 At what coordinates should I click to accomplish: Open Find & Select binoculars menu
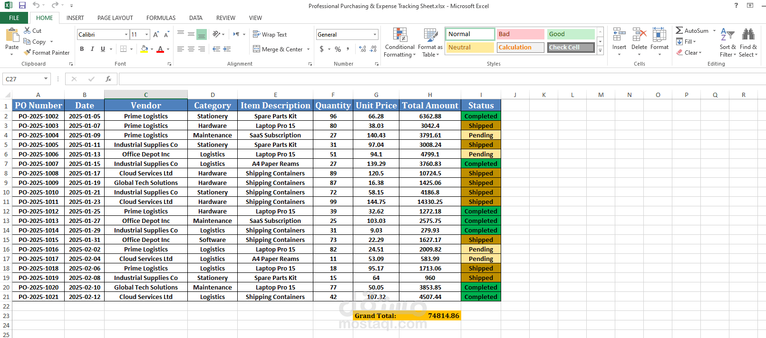point(748,42)
